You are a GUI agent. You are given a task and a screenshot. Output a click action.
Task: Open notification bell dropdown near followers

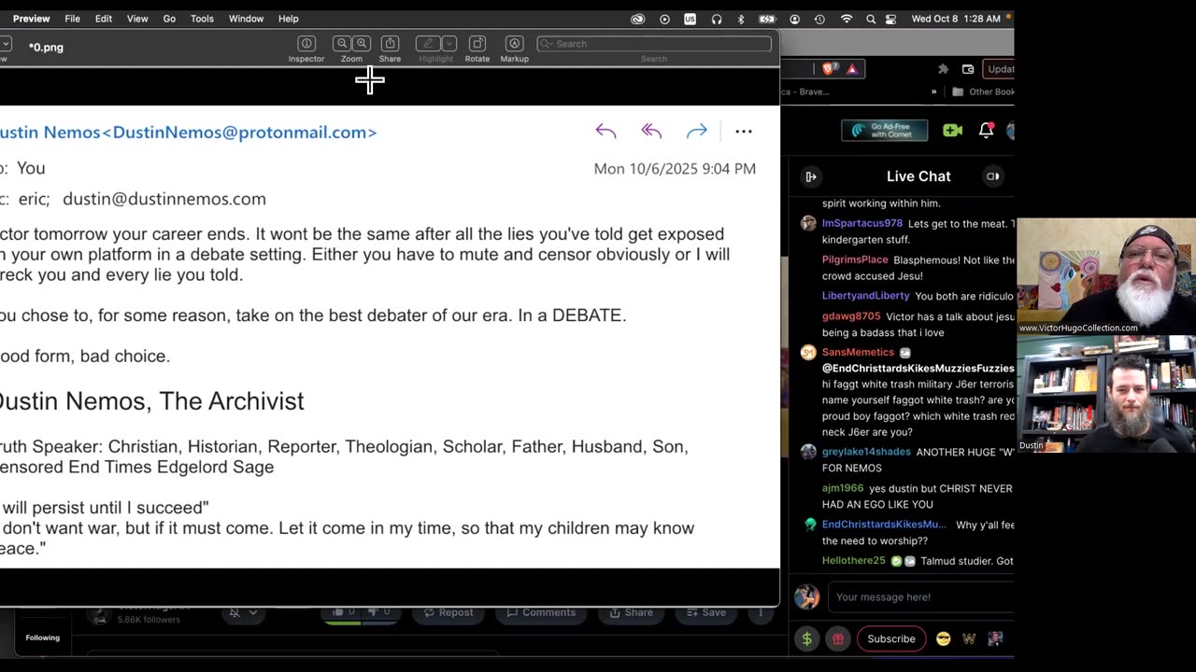243,612
